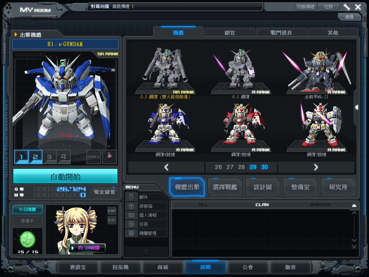Click the 切換頻道 switch channel button
Viewport: 369px width, 277px height.
point(306,7)
